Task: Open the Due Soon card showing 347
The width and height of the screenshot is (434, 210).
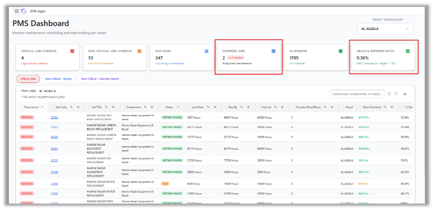Action: tap(182, 57)
